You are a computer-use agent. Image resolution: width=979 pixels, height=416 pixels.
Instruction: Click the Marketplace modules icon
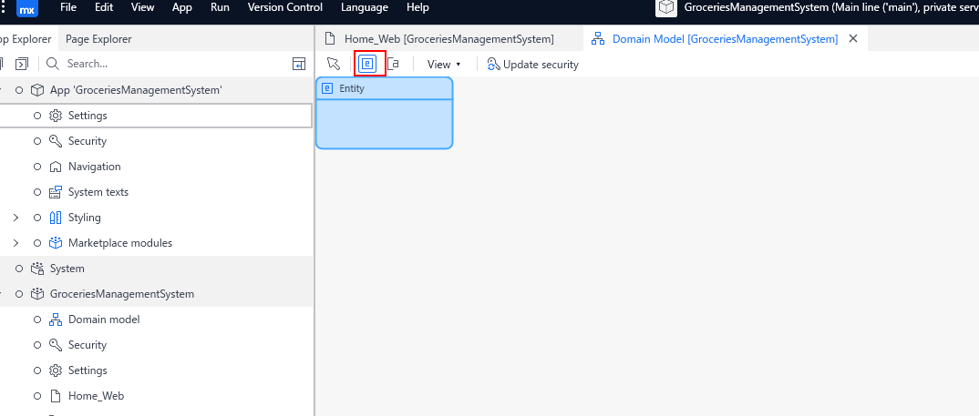[x=56, y=243]
